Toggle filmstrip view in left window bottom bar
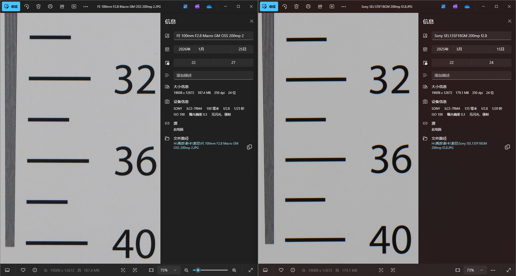The height and width of the screenshot is (276, 516). pyautogui.click(x=7, y=270)
